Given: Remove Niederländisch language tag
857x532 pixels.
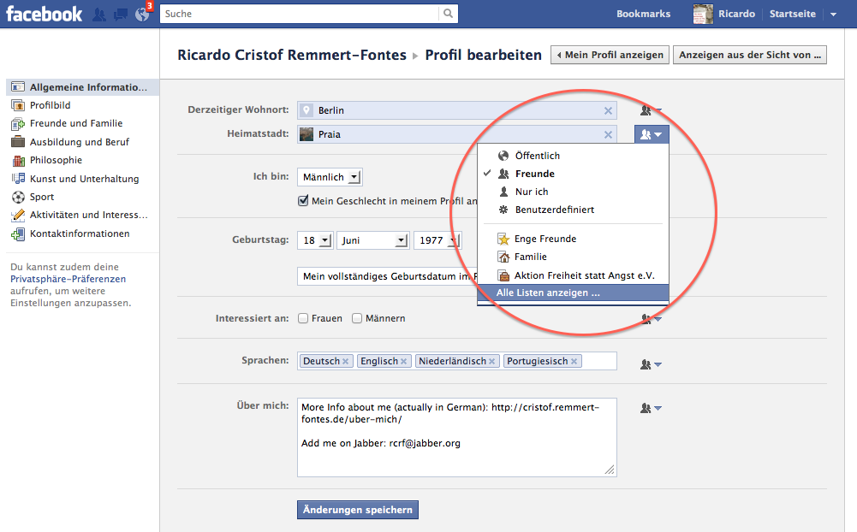Looking at the screenshot, I should (492, 362).
